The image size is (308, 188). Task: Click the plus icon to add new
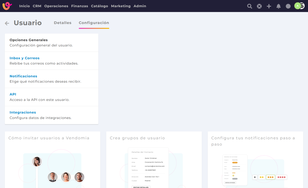[269, 6]
